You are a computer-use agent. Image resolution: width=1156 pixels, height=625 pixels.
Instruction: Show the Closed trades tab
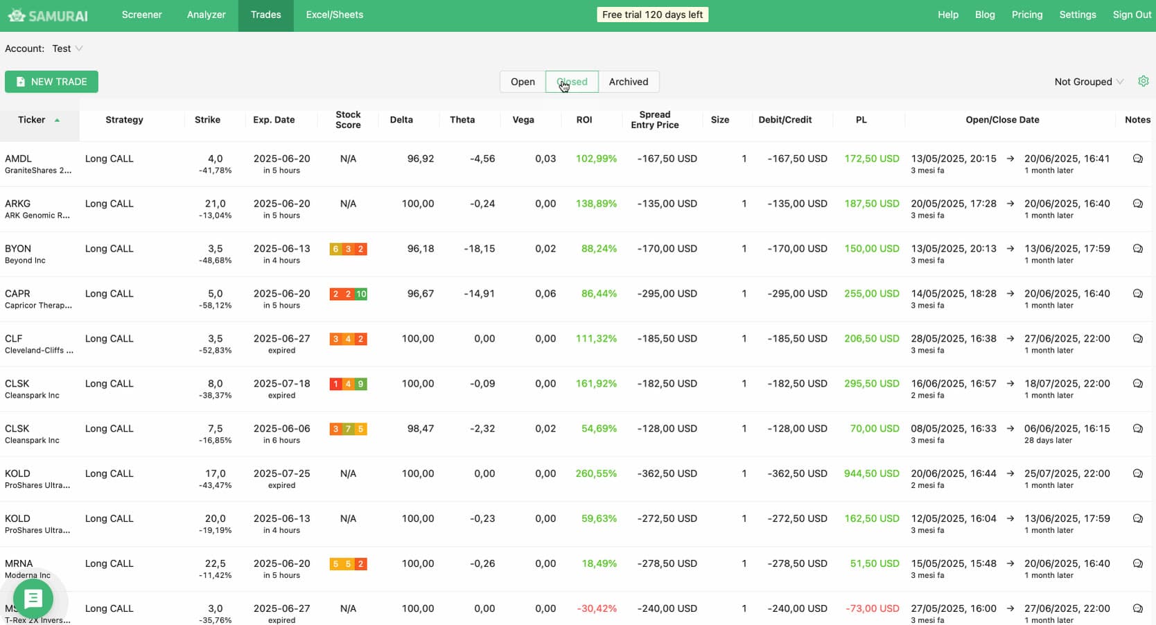coord(572,82)
